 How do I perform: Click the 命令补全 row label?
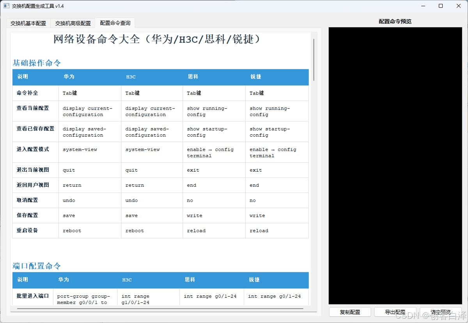point(27,93)
